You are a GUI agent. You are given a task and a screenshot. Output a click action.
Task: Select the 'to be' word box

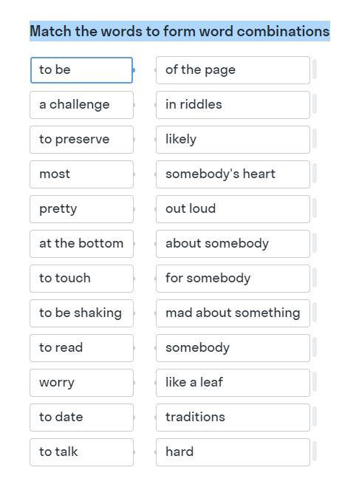tap(81, 70)
